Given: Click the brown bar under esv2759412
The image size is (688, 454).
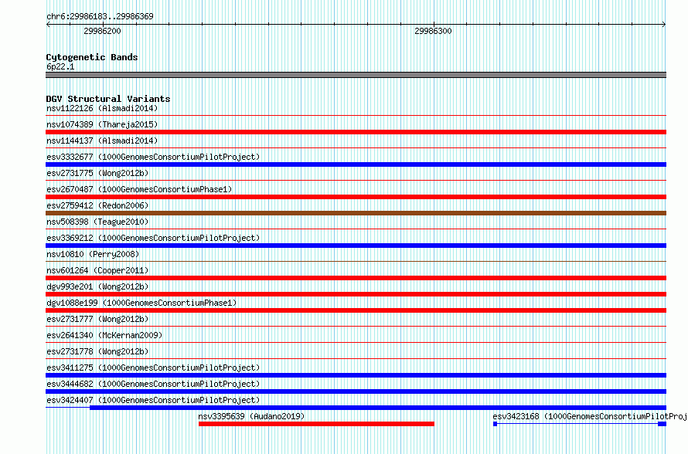Looking at the screenshot, I should coord(356,213).
